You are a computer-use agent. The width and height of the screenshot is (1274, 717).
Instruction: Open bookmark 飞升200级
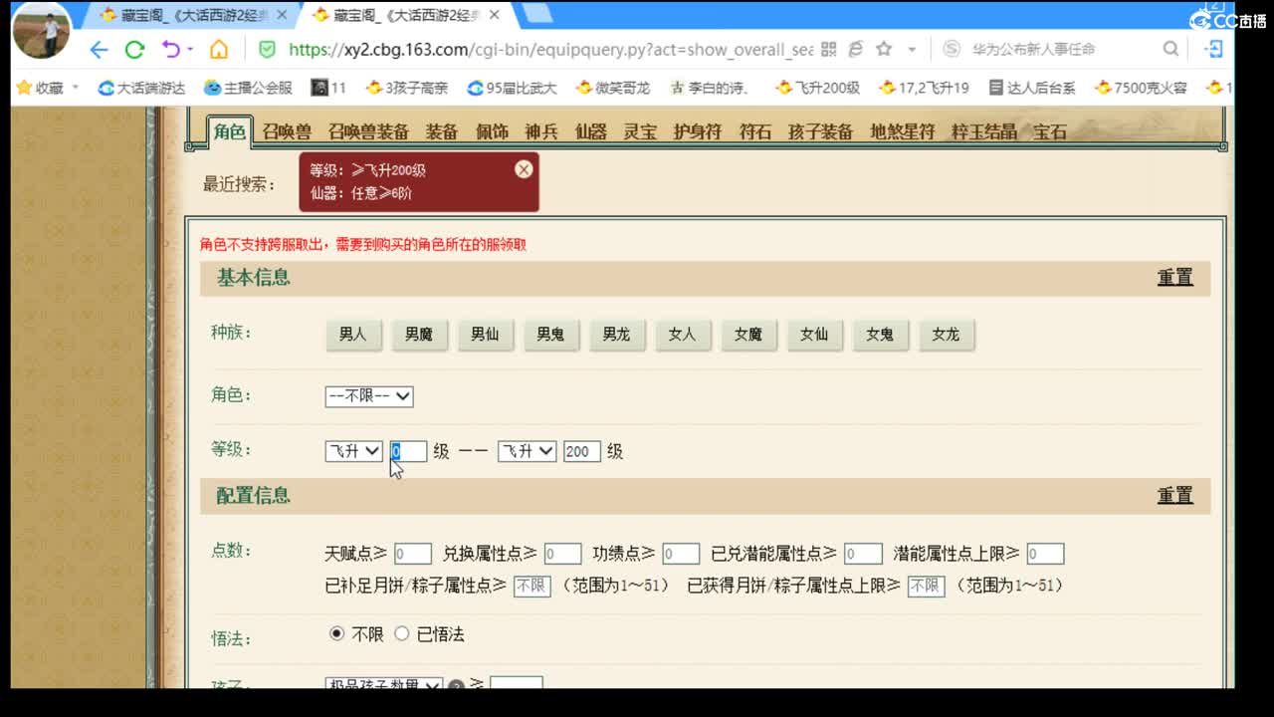(x=818, y=88)
